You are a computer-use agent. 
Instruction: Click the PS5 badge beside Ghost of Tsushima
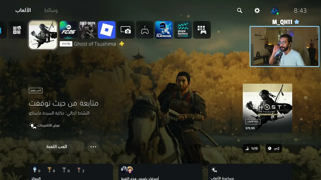66,44
